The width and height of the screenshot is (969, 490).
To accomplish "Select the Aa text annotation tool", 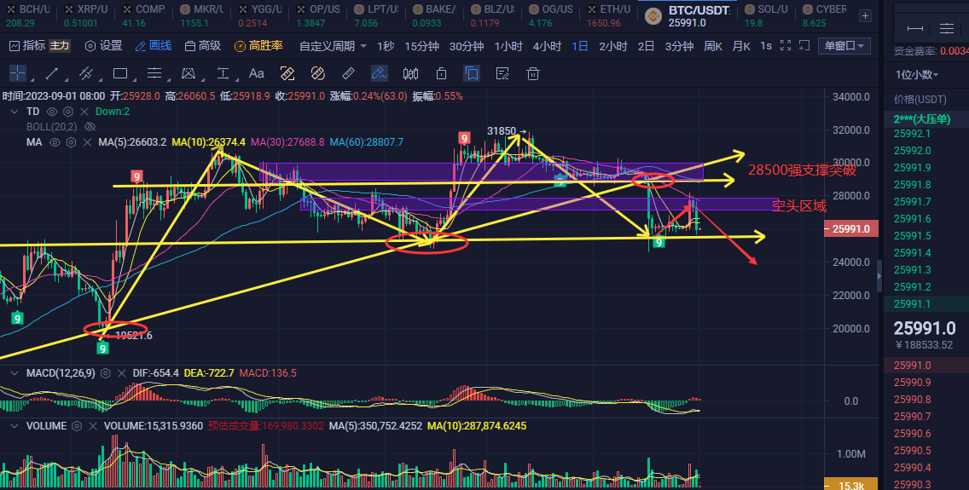I will (256, 74).
